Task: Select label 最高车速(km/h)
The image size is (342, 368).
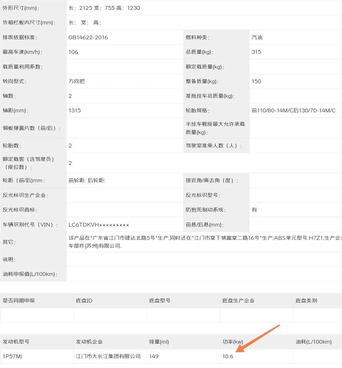Action: point(22,52)
